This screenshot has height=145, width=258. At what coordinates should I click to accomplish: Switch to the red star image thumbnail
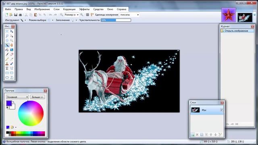tap(229, 15)
